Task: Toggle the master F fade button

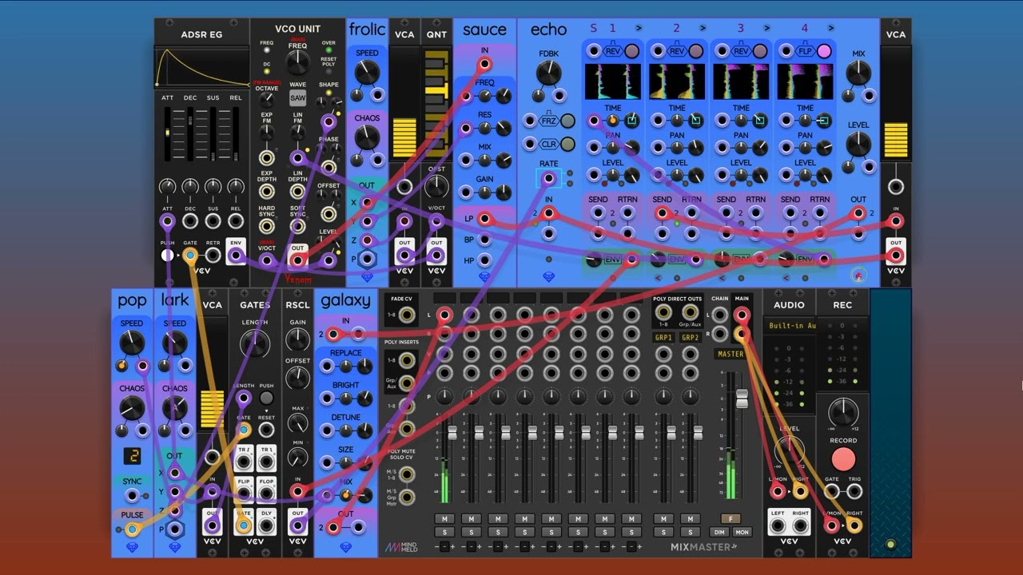Action: click(x=730, y=518)
